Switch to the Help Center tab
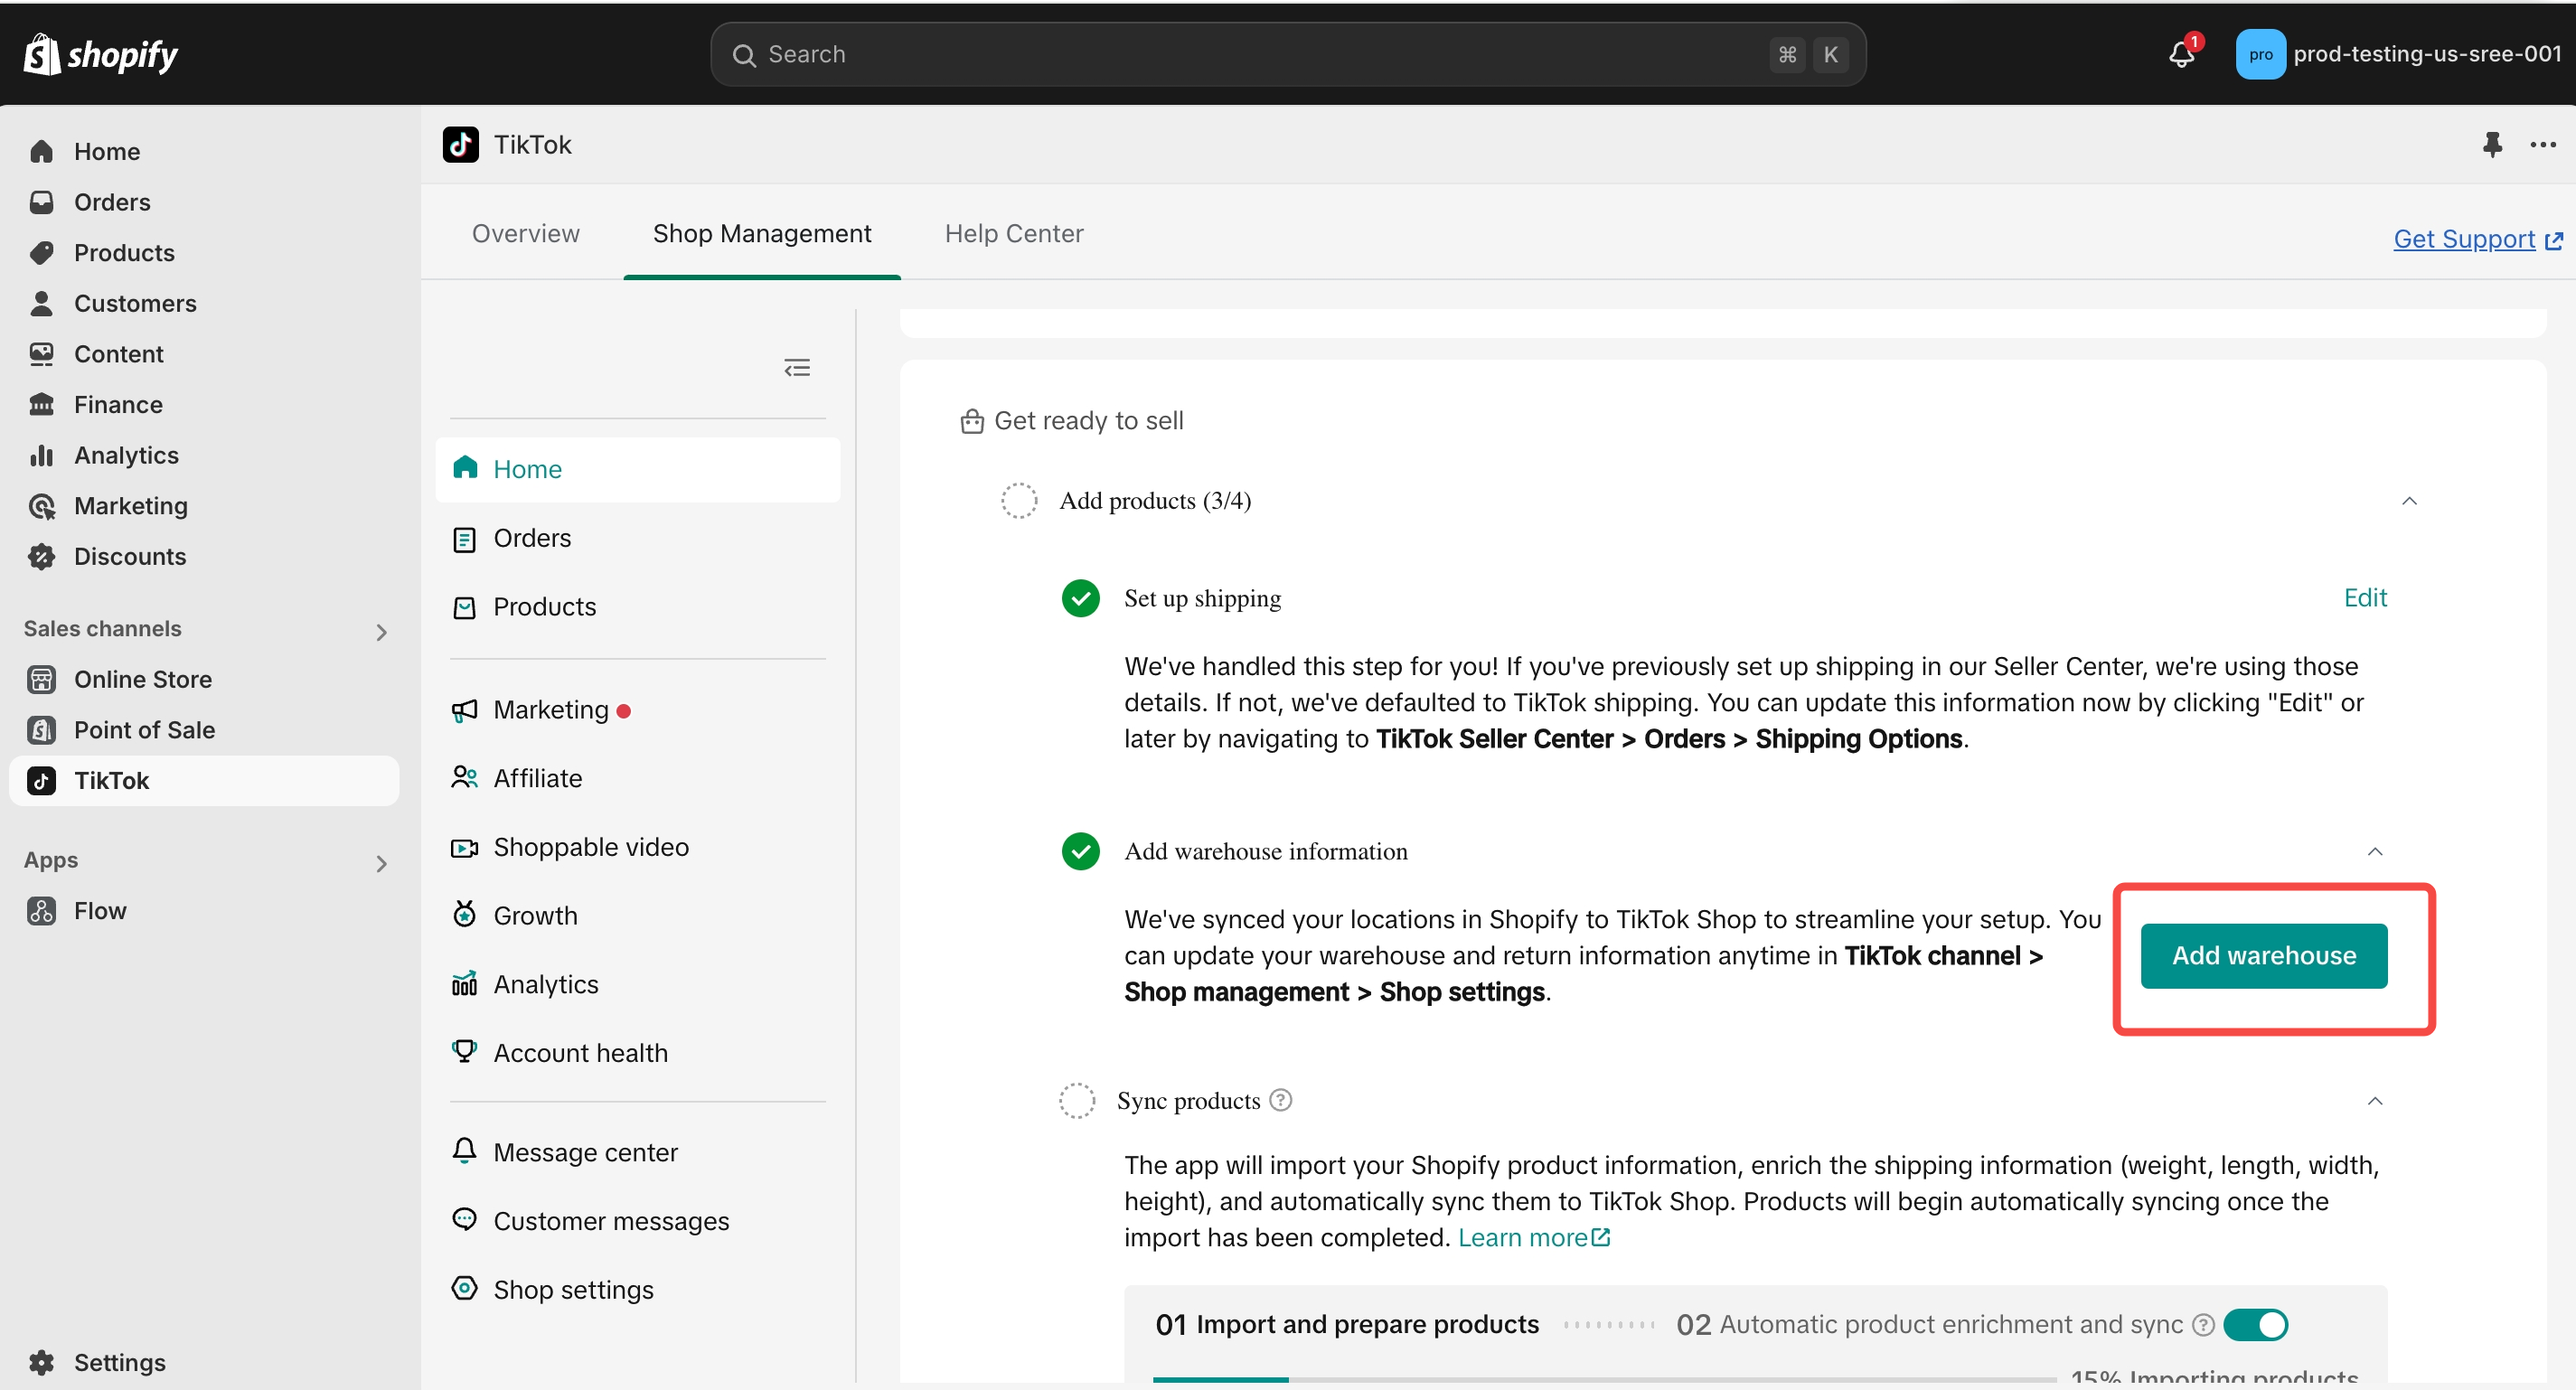This screenshot has height=1390, width=2576. 1014,233
